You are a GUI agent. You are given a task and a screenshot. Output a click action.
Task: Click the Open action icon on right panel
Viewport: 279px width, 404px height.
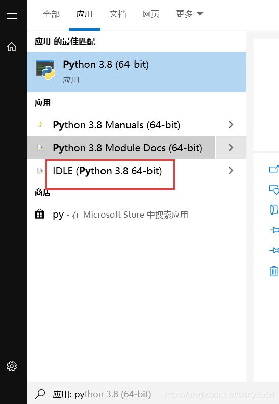click(x=274, y=169)
